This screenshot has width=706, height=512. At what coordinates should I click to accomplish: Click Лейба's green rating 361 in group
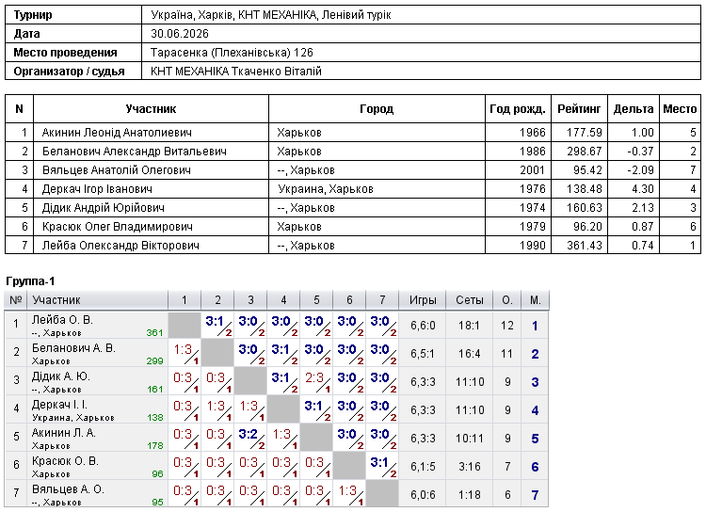tap(154, 333)
